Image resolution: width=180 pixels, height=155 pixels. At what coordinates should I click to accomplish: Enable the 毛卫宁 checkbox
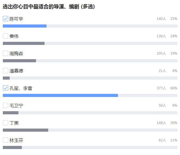click(x=5, y=106)
